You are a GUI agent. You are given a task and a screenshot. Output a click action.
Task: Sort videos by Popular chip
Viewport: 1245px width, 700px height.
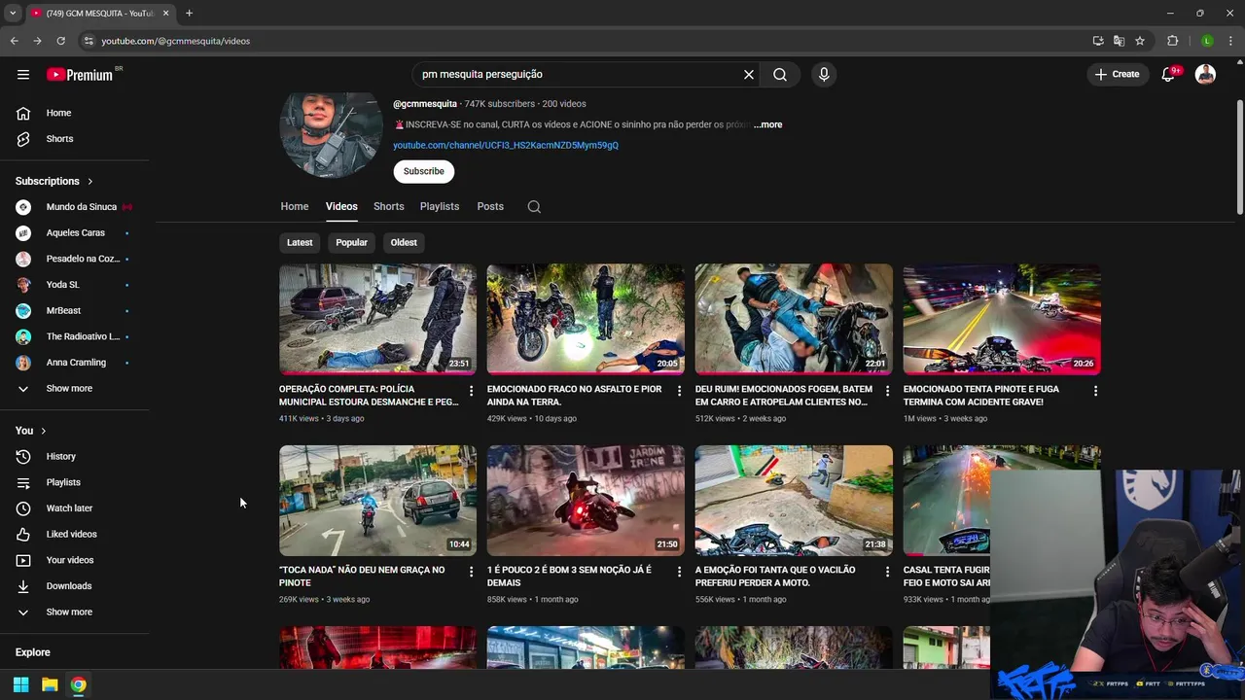[351, 242]
